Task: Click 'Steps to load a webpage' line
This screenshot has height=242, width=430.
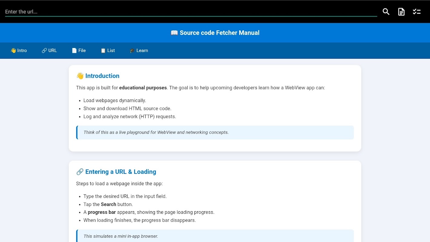Action: [x=119, y=184]
